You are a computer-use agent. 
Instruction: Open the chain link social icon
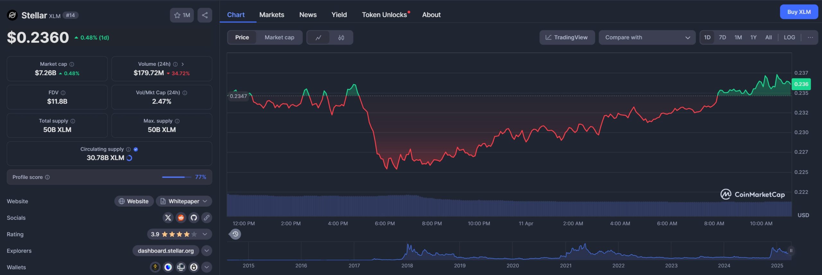point(206,218)
